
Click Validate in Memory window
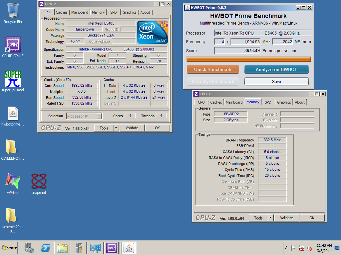286,218
